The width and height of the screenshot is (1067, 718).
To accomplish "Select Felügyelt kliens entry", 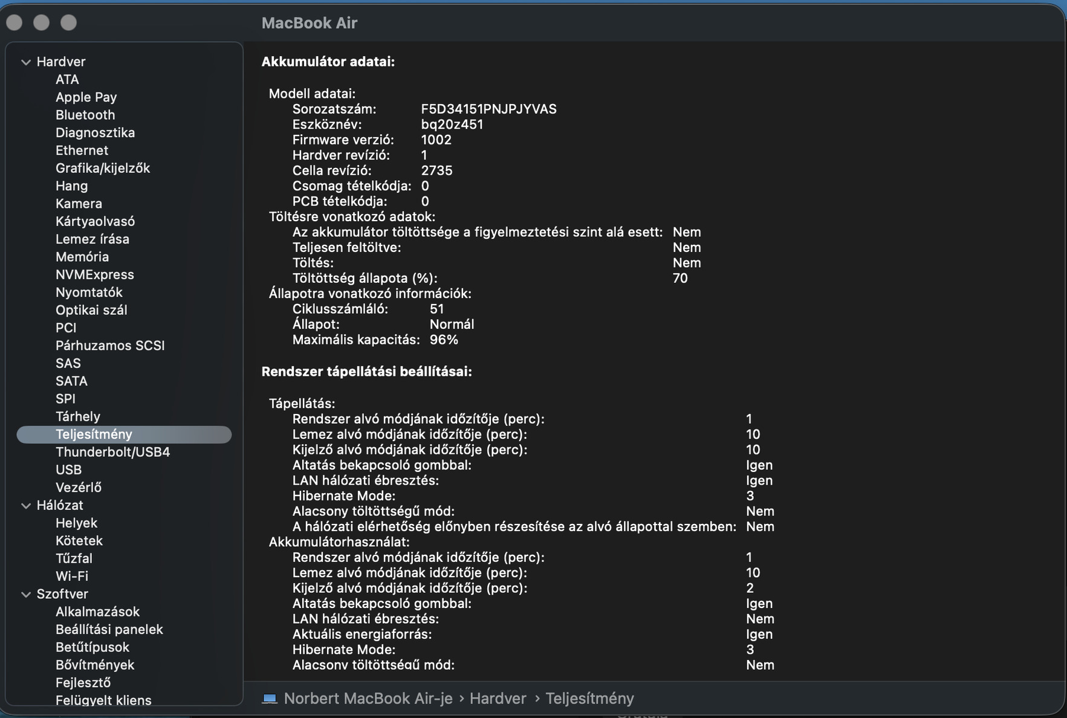I will 103,700.
